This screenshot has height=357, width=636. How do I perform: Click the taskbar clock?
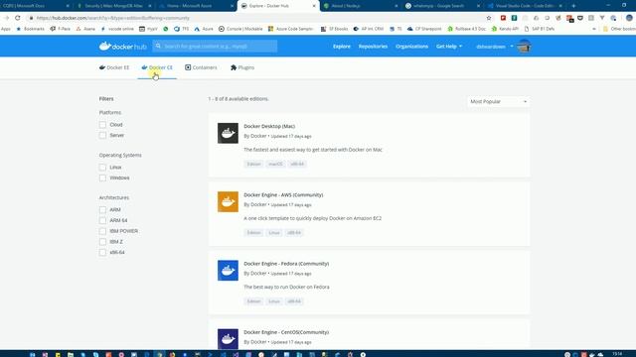617,354
